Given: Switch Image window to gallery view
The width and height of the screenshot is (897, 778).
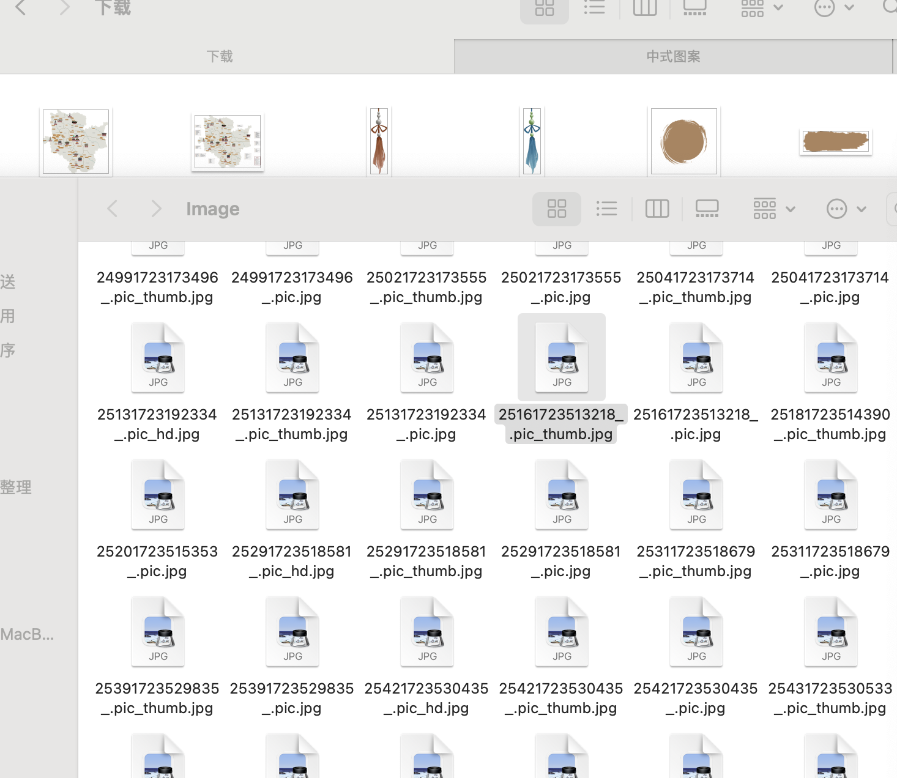Looking at the screenshot, I should point(707,209).
